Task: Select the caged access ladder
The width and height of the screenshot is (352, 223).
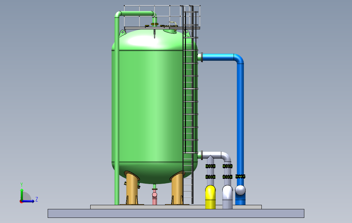Action: [190, 105]
